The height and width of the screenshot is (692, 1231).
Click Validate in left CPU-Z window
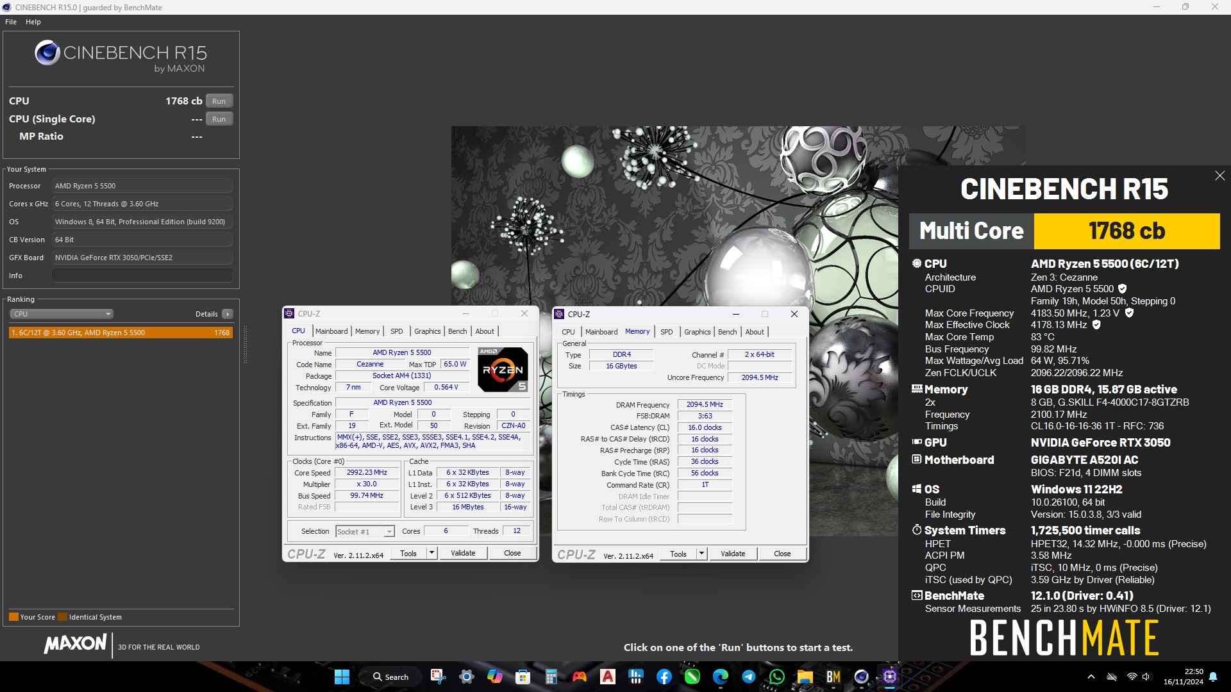463,554
